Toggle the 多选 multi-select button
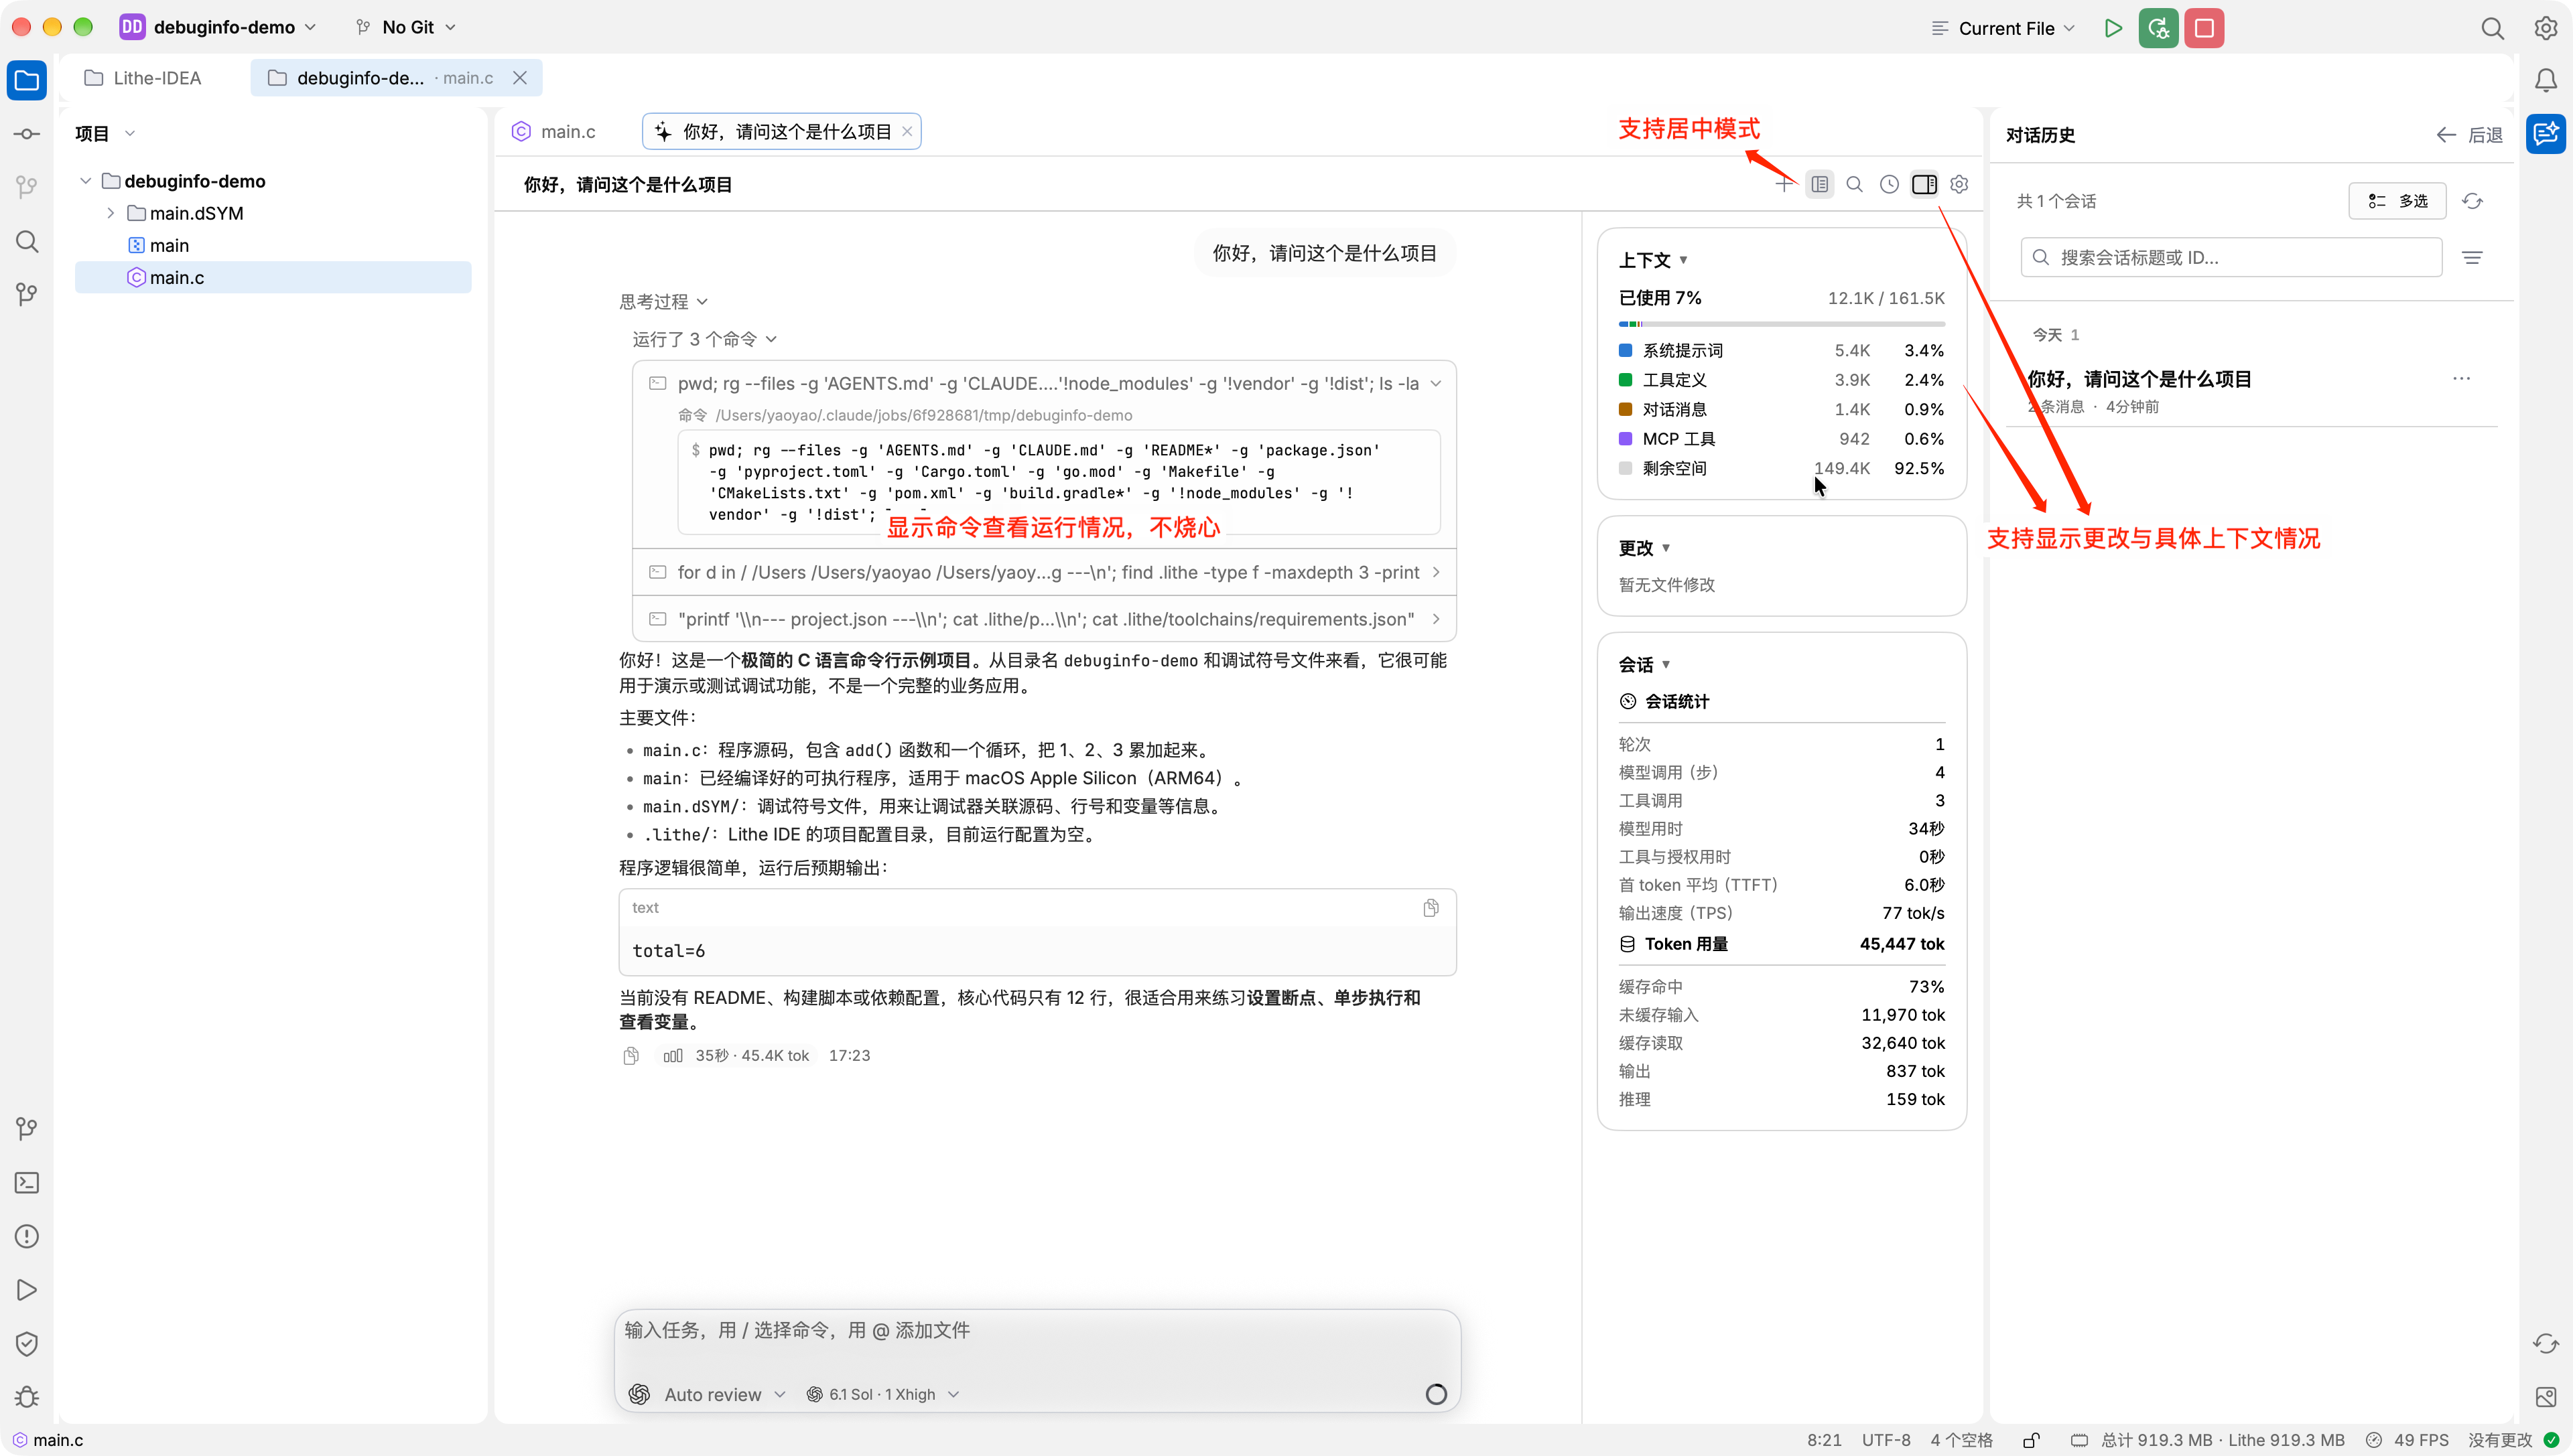This screenshot has height=1456, width=2573. point(2397,201)
